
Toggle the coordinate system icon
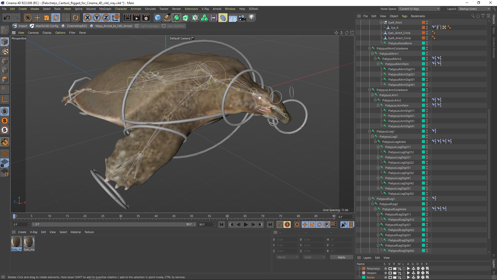(116, 18)
